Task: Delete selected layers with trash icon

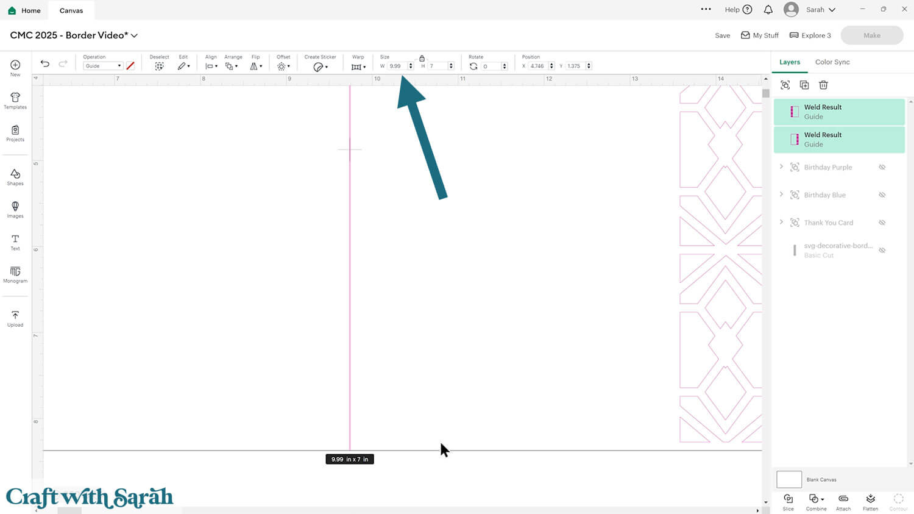Action: tap(823, 85)
